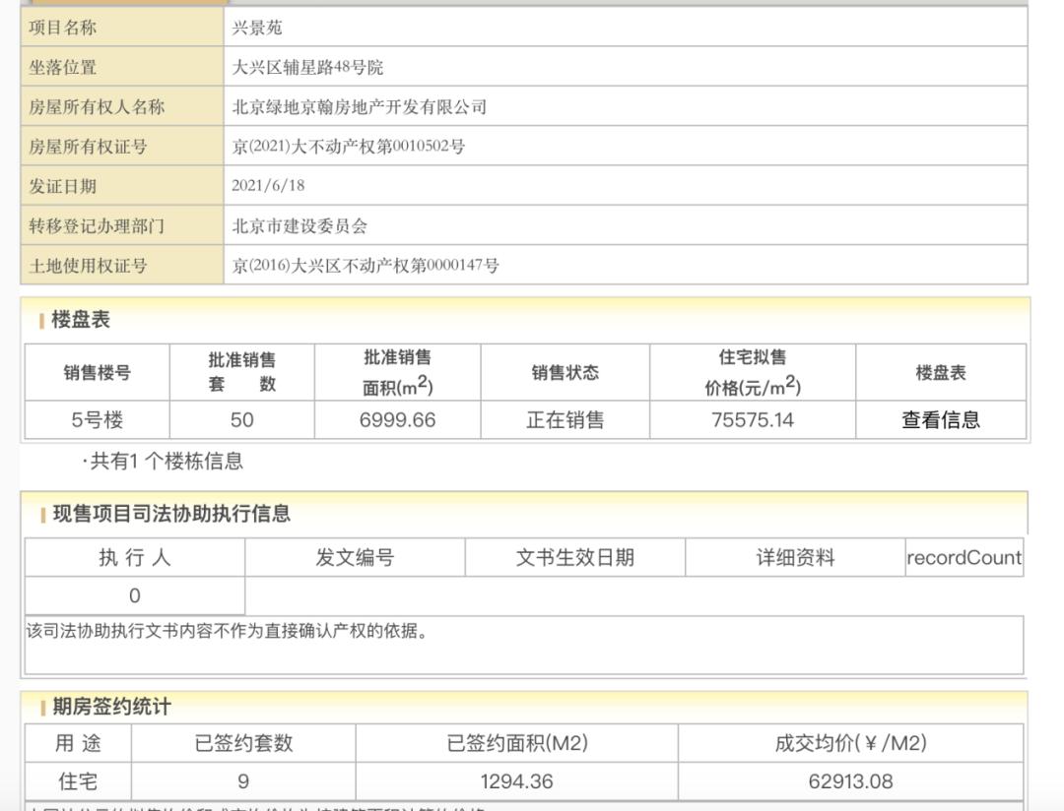
Task: Click the 住宅 usage cell
Action: click(x=78, y=781)
